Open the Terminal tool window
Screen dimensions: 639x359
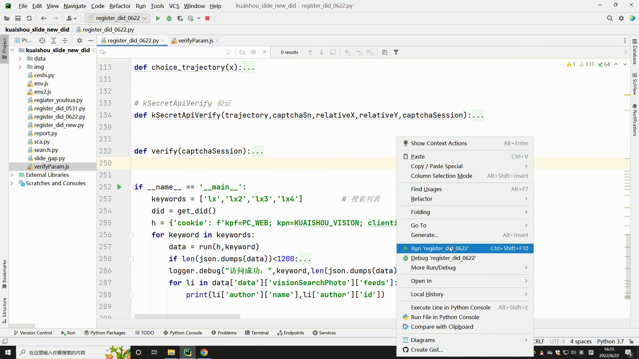pos(257,333)
